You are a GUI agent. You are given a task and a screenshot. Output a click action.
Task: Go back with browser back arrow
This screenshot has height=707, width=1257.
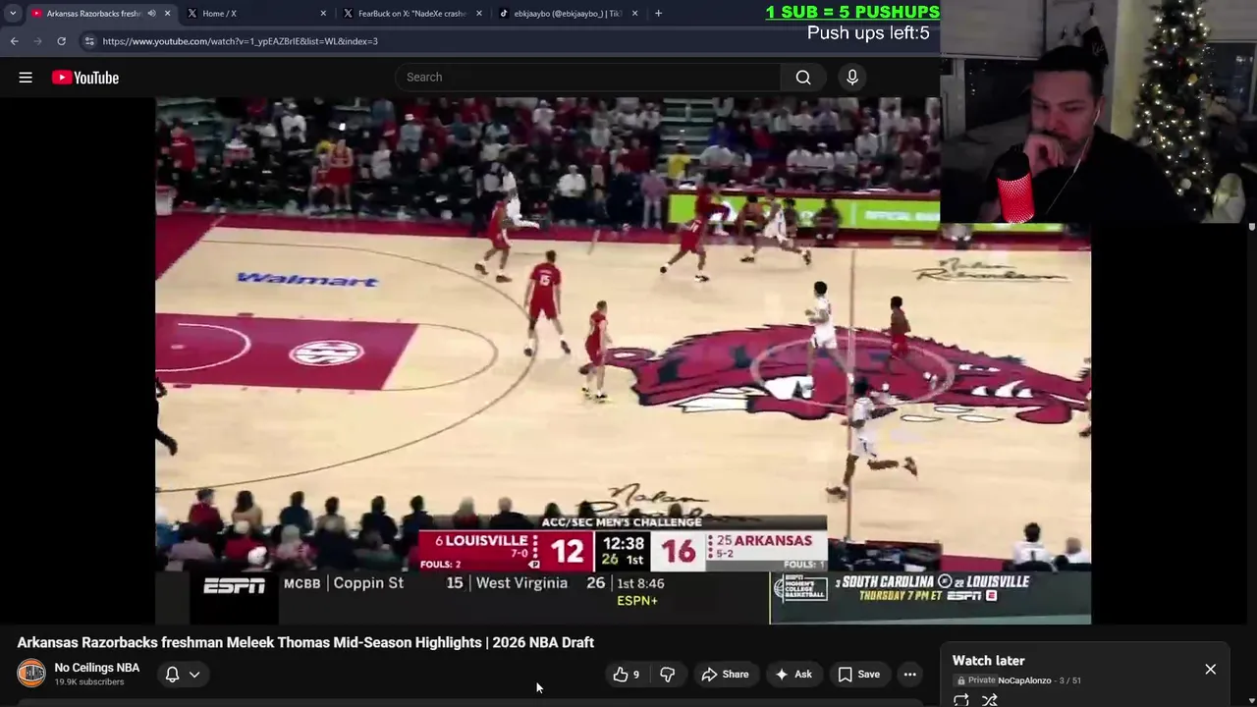pyautogui.click(x=14, y=41)
